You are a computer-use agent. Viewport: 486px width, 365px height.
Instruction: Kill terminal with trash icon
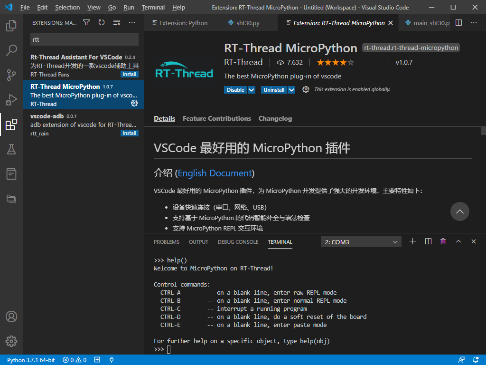443,241
